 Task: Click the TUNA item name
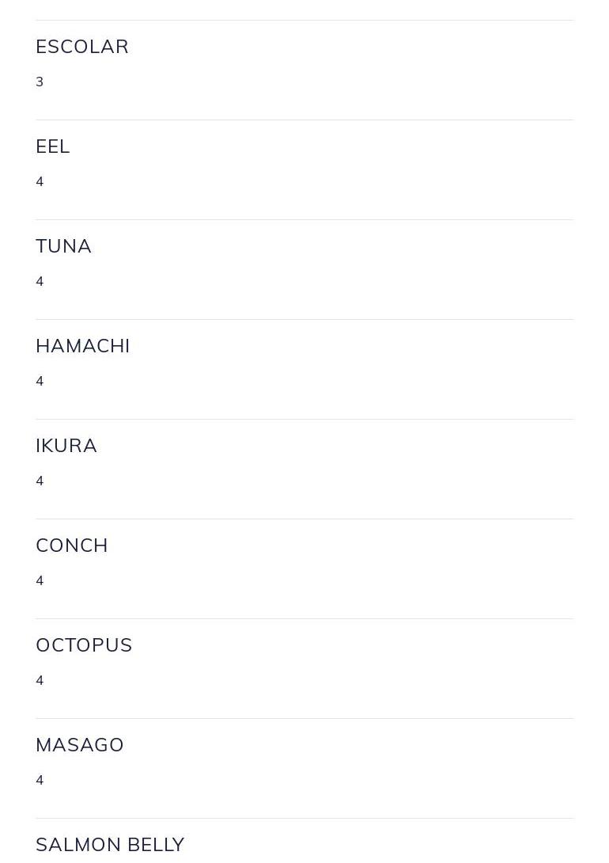[x=63, y=246]
